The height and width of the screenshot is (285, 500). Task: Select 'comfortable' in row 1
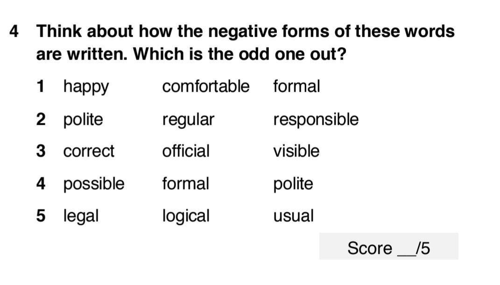(x=206, y=86)
